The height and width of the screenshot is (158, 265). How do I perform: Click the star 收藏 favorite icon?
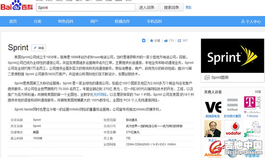pyautogui.click(x=152, y=41)
